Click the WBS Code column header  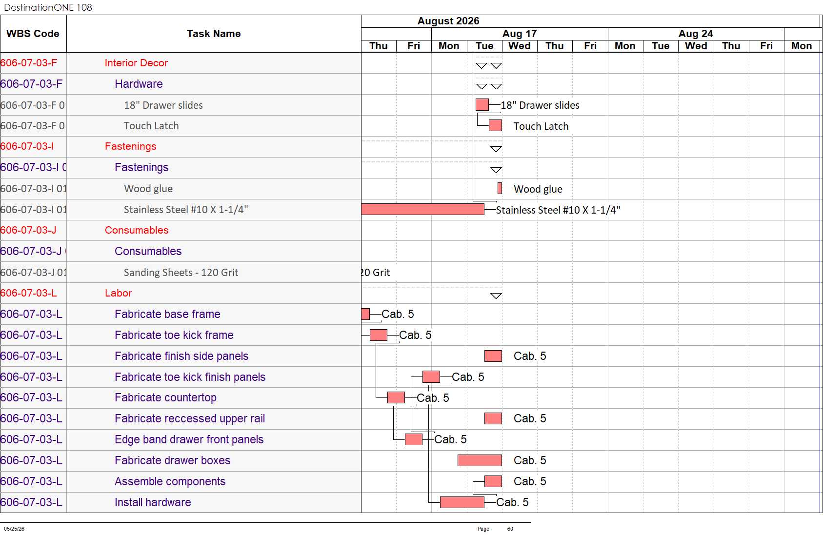click(x=33, y=34)
